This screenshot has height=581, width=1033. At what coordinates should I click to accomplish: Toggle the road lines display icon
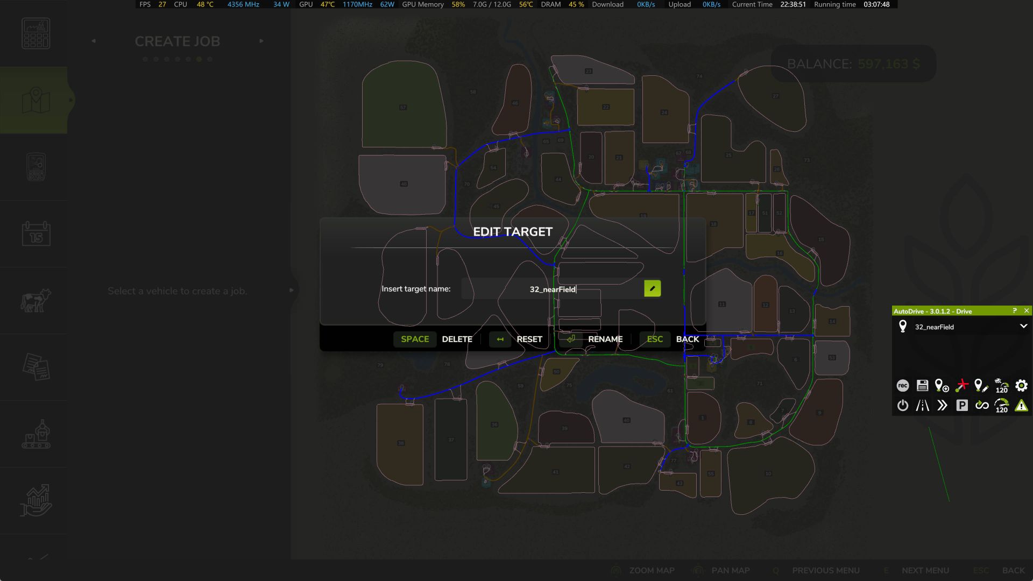(x=922, y=405)
